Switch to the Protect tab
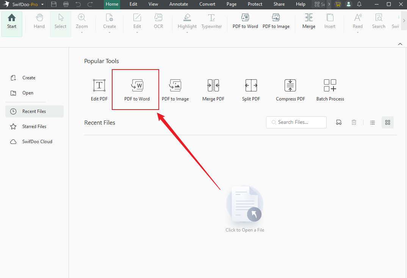The height and width of the screenshot is (278, 407). point(255,4)
